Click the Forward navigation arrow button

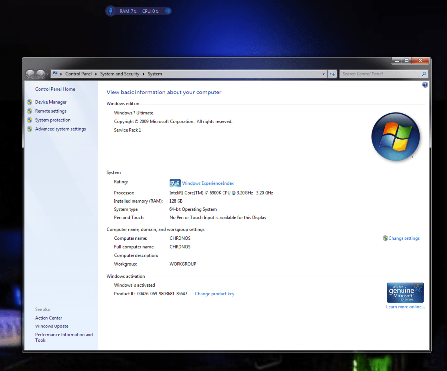click(41, 74)
